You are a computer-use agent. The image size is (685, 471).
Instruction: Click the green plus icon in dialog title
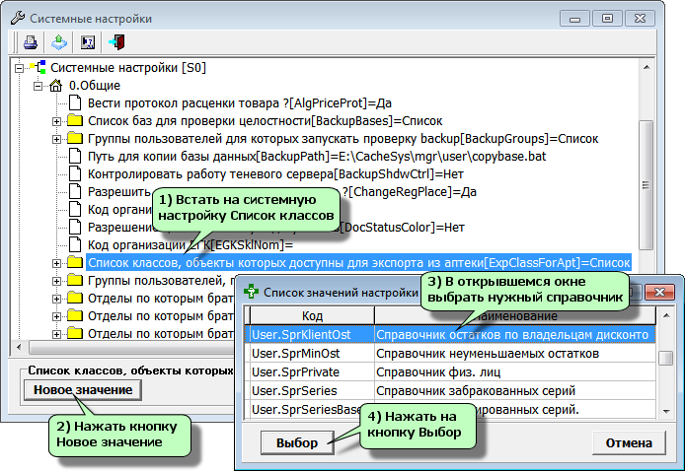252,292
